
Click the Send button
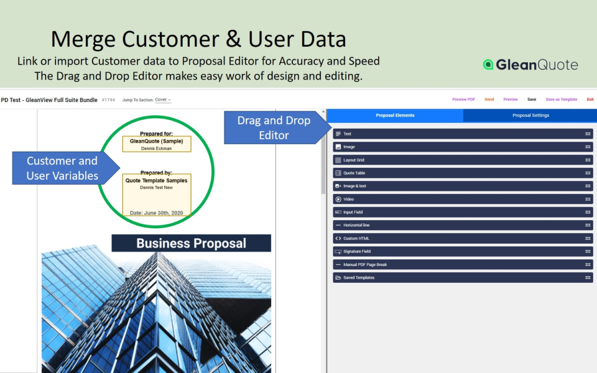pyautogui.click(x=489, y=99)
